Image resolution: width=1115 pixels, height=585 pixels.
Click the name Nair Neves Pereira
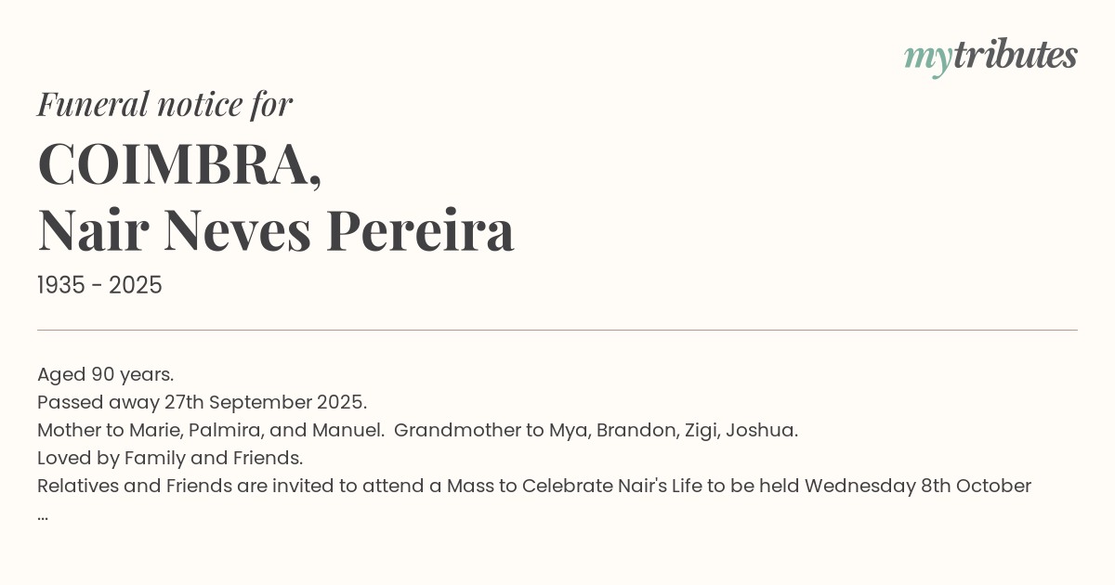coord(276,230)
